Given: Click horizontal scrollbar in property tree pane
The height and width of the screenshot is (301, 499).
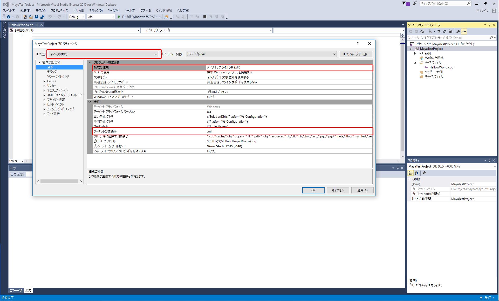Looking at the screenshot, I should 59,181.
